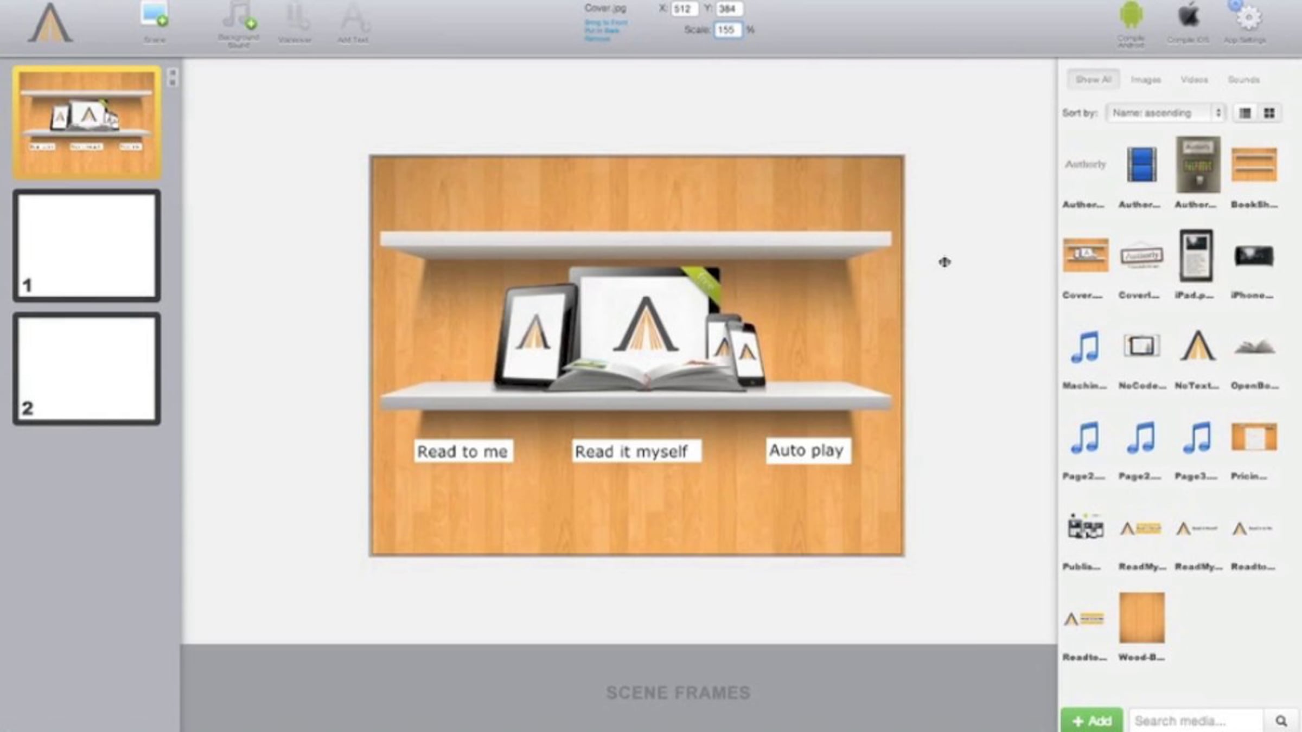
Task: Click the Read it myself button on canvas
Action: pos(636,451)
